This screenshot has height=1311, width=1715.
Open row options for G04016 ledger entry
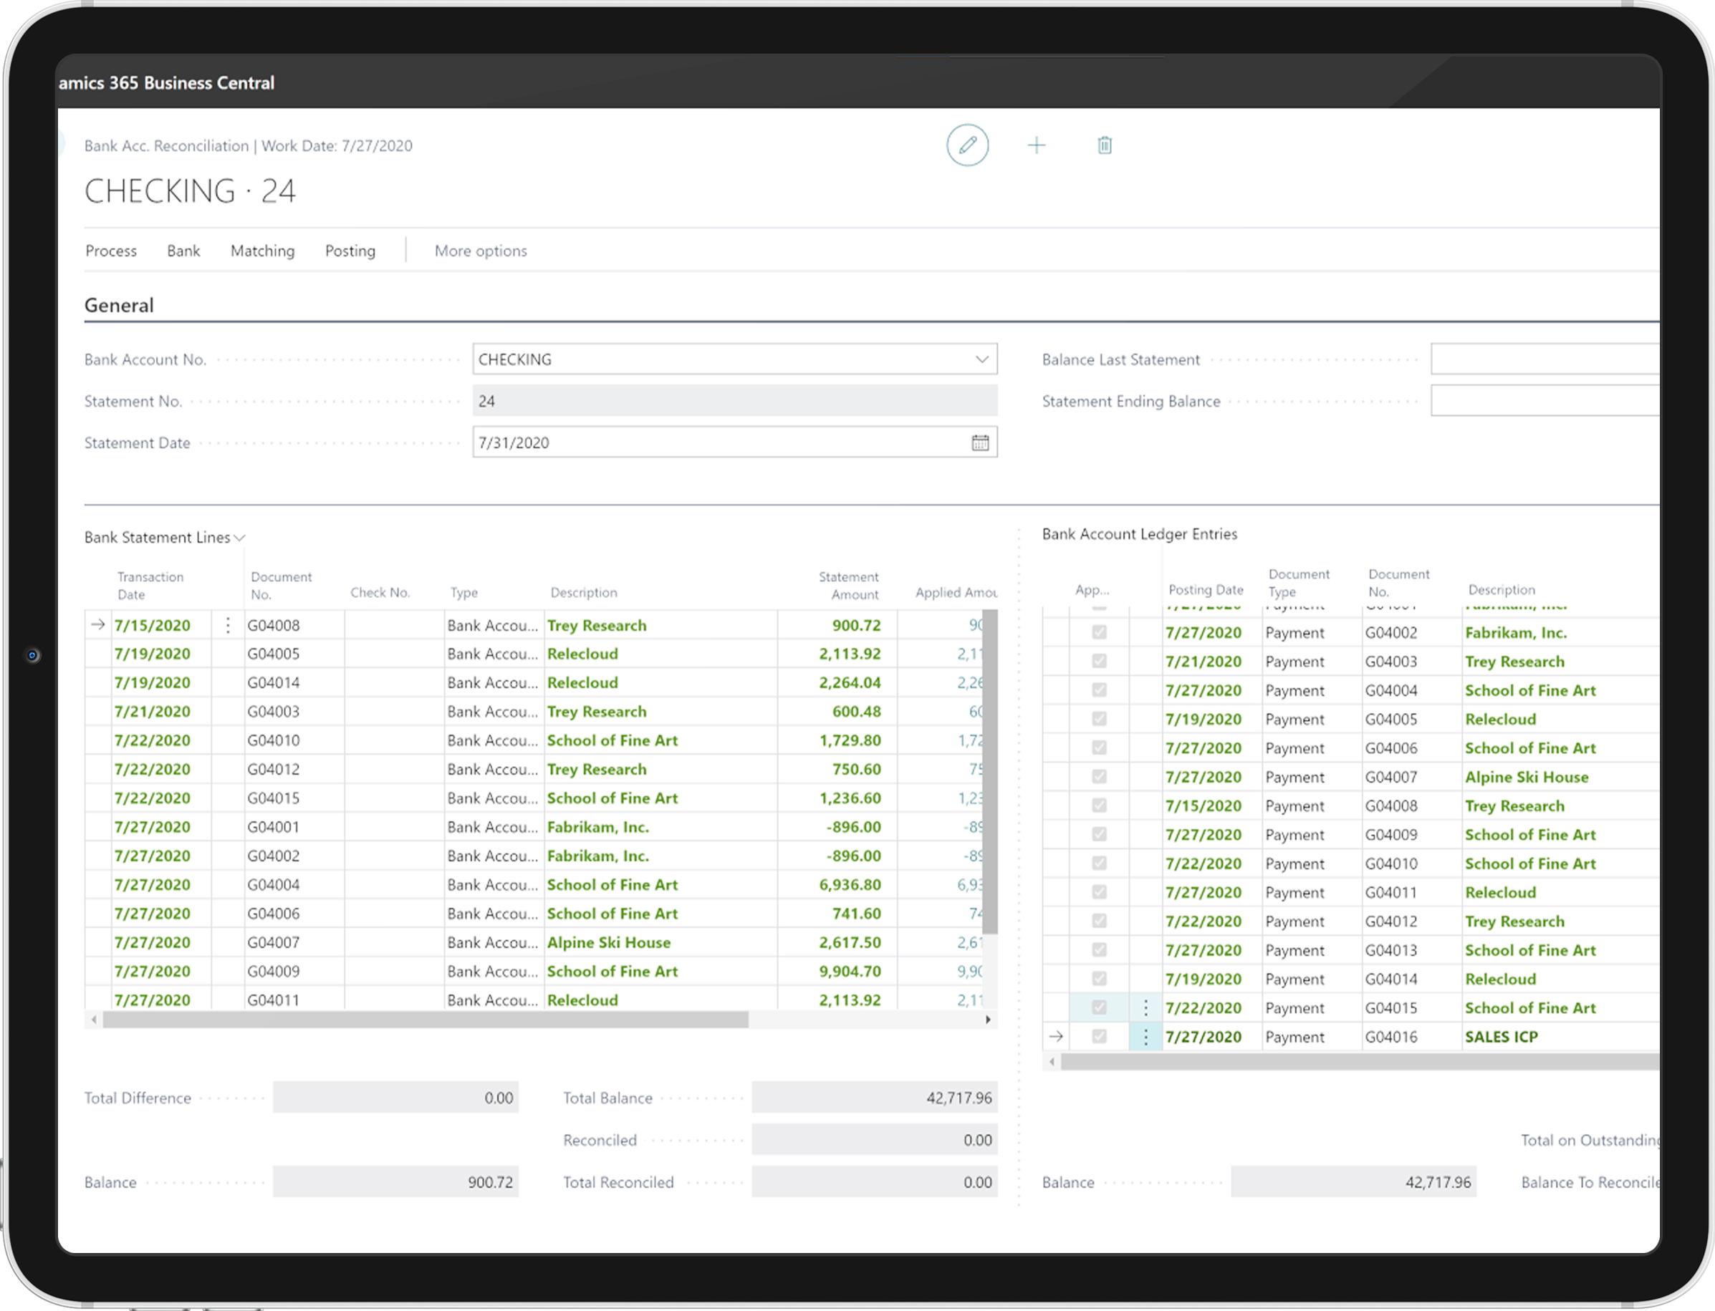pyautogui.click(x=1145, y=1036)
